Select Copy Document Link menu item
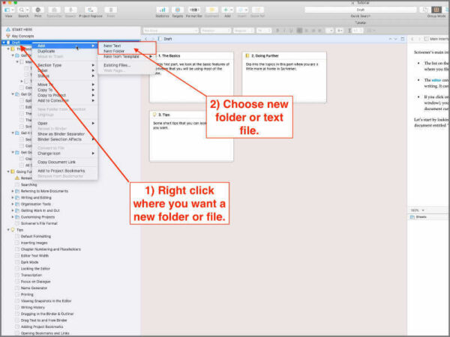This screenshot has height=337, width=450. [x=56, y=163]
